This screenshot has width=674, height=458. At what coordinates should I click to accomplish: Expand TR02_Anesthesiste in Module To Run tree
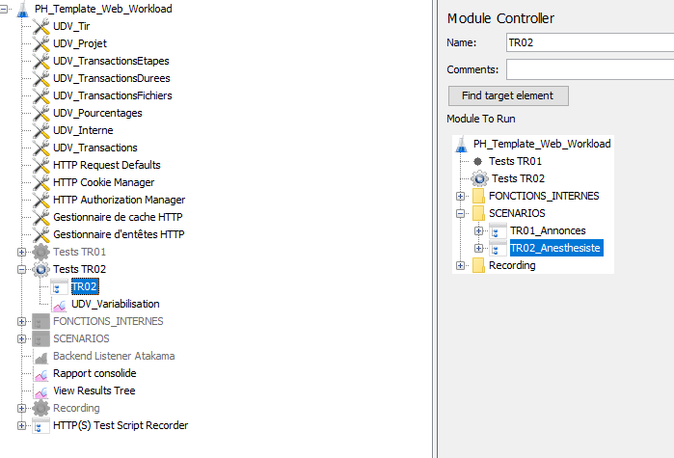479,249
